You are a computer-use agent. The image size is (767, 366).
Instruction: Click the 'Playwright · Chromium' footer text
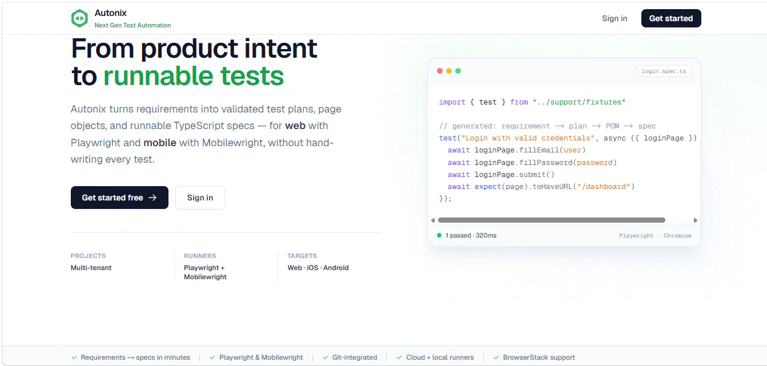(655, 235)
